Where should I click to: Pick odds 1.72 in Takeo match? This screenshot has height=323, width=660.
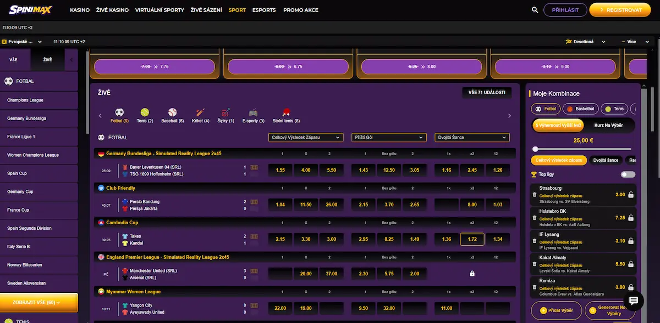point(472,239)
